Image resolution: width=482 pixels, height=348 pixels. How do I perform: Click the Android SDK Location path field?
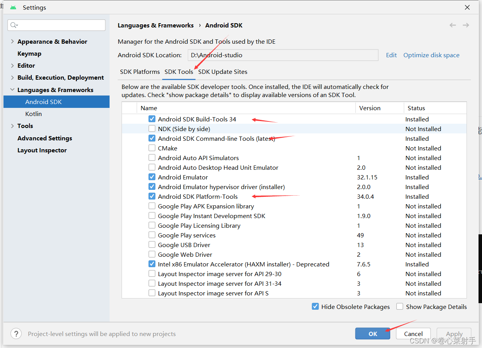(x=283, y=55)
